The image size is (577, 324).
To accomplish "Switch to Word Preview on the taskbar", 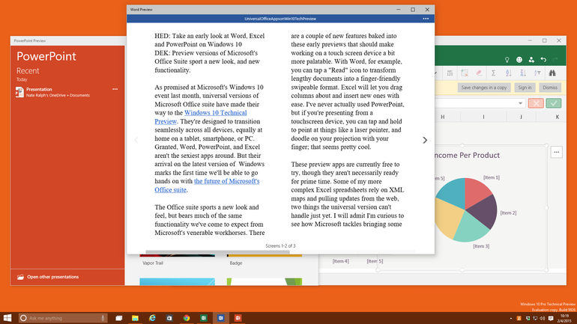I will click(221, 318).
